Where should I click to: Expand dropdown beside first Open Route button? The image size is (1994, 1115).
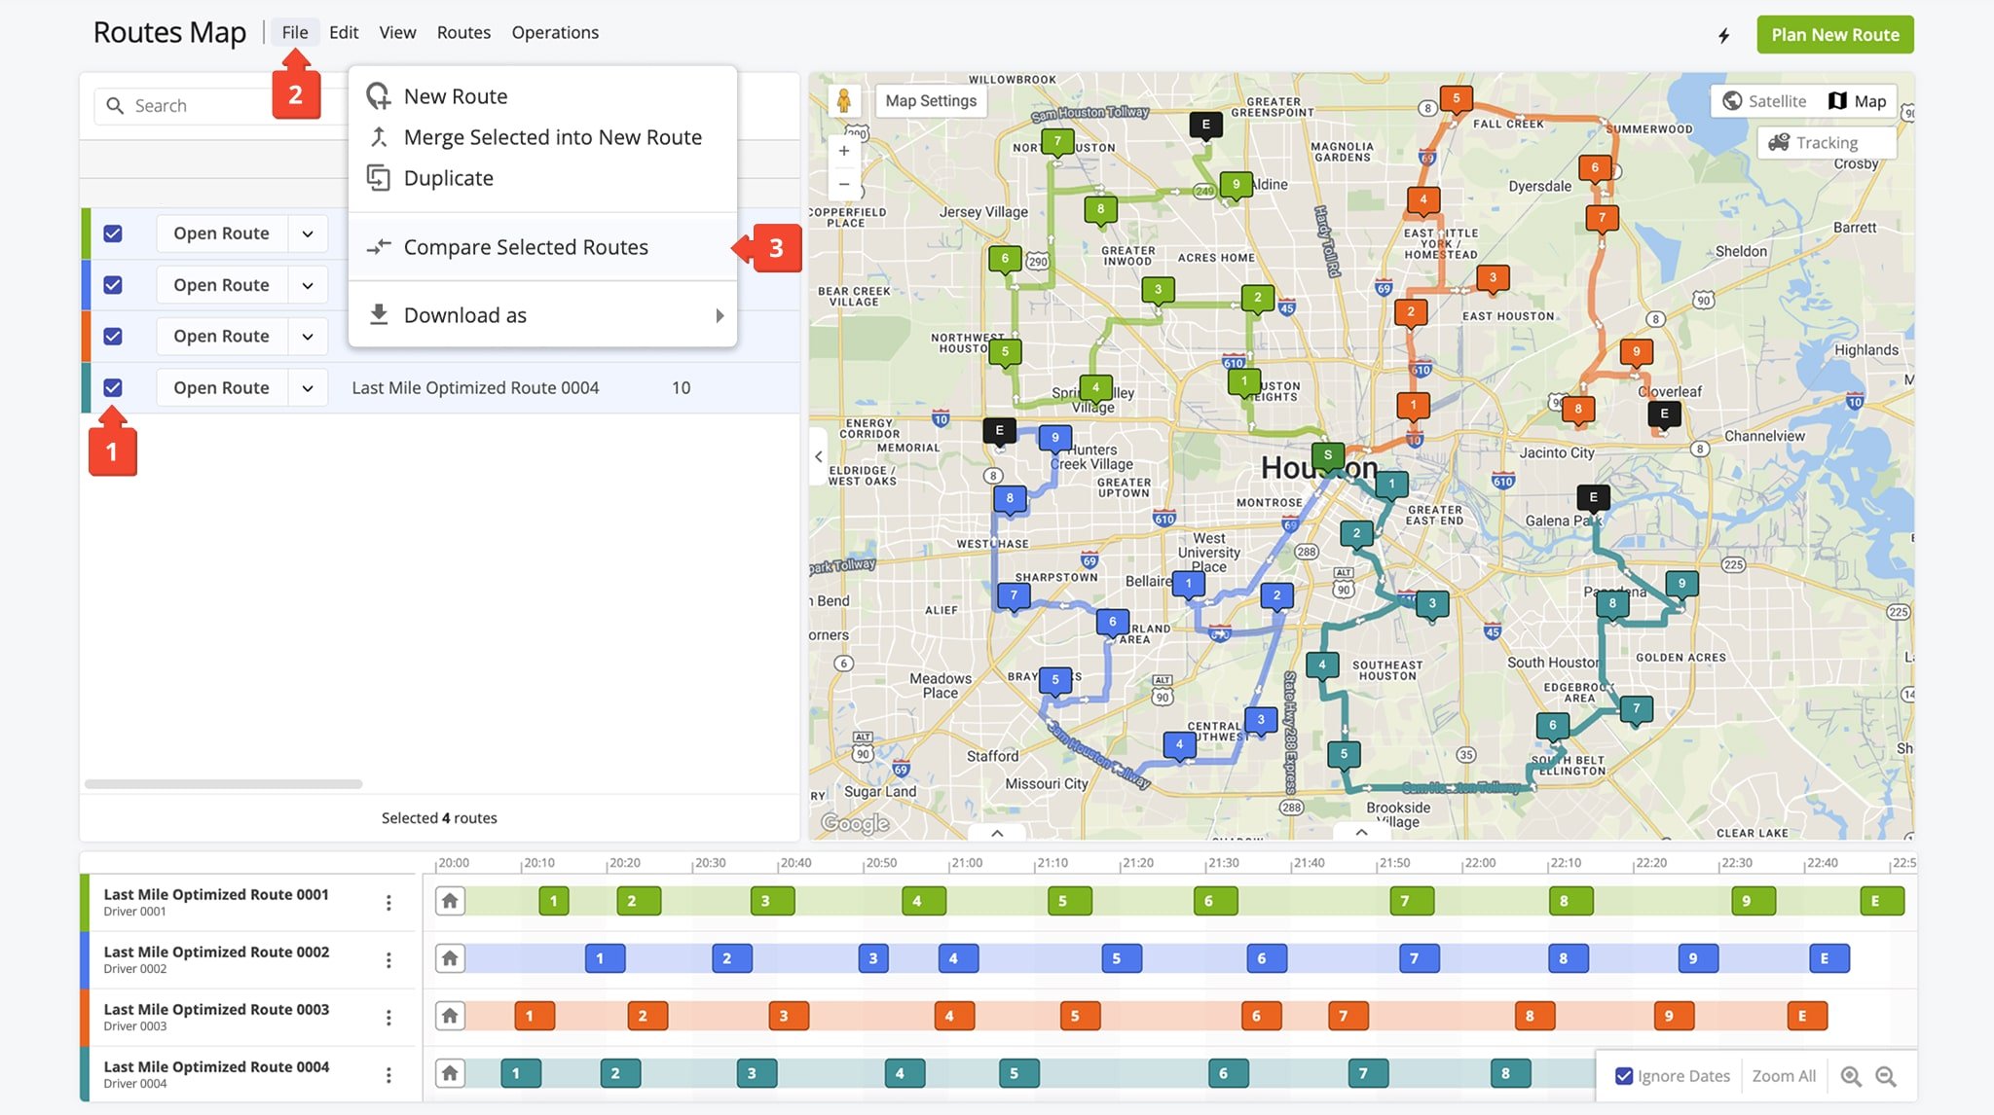pos(308,234)
